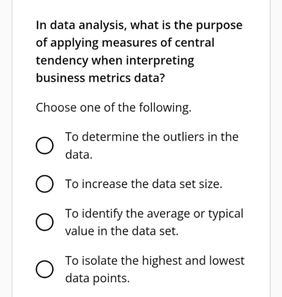Click the "data points." line of the last option
Screen dimensions: 282x297
(97, 278)
